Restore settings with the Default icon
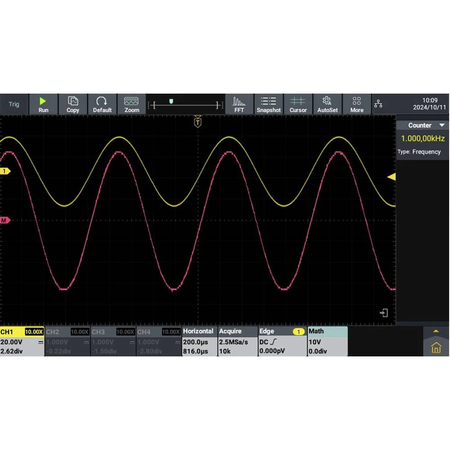Viewport: 450px width, 450px height. tap(102, 104)
